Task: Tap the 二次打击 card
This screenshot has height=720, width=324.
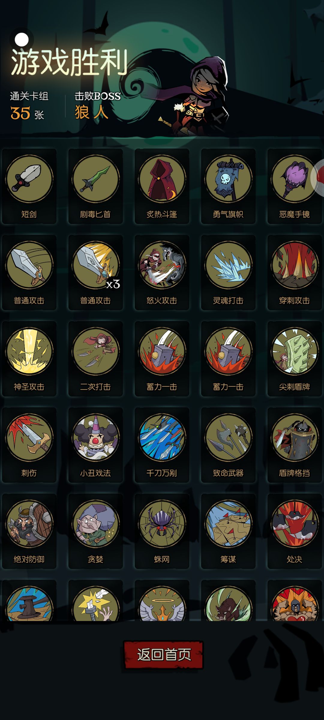Action: click(95, 359)
